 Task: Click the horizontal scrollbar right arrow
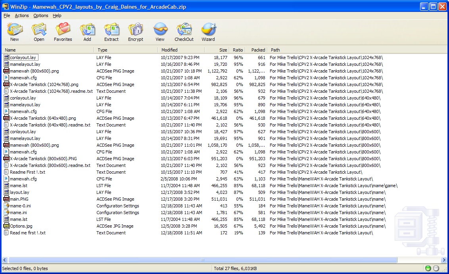(444, 260)
